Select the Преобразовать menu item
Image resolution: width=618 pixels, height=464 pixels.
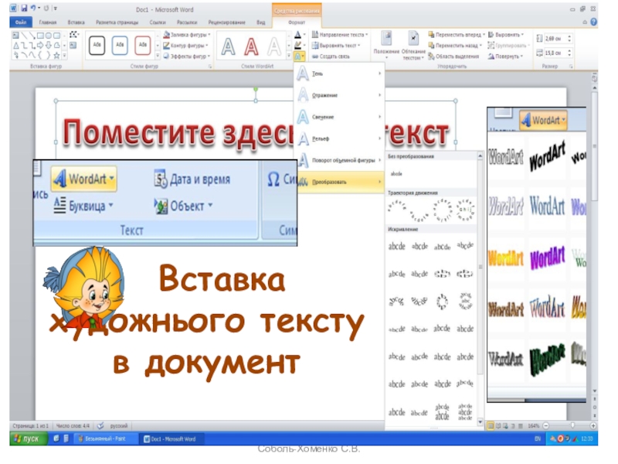(339, 182)
